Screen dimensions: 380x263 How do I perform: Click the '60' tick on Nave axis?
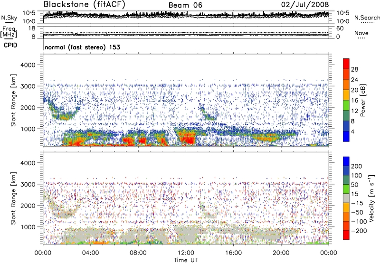pyautogui.click(x=340, y=28)
